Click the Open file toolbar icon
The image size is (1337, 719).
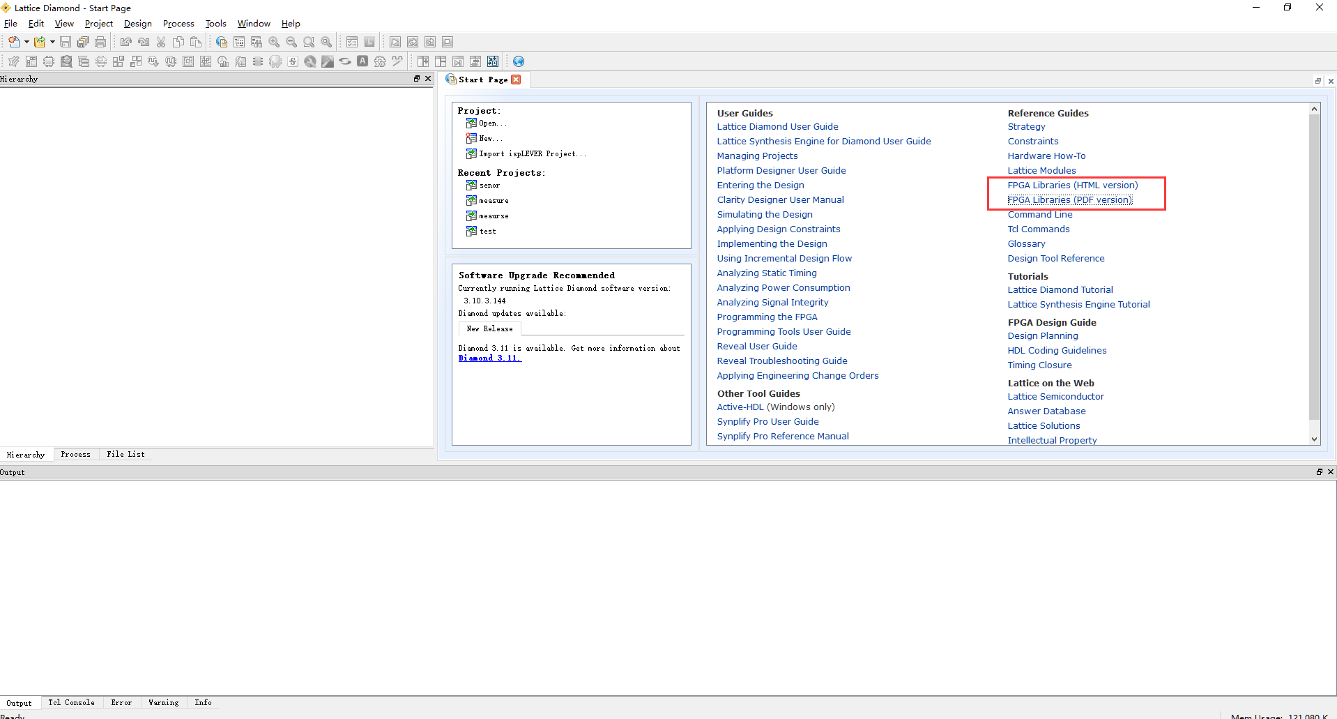click(40, 42)
